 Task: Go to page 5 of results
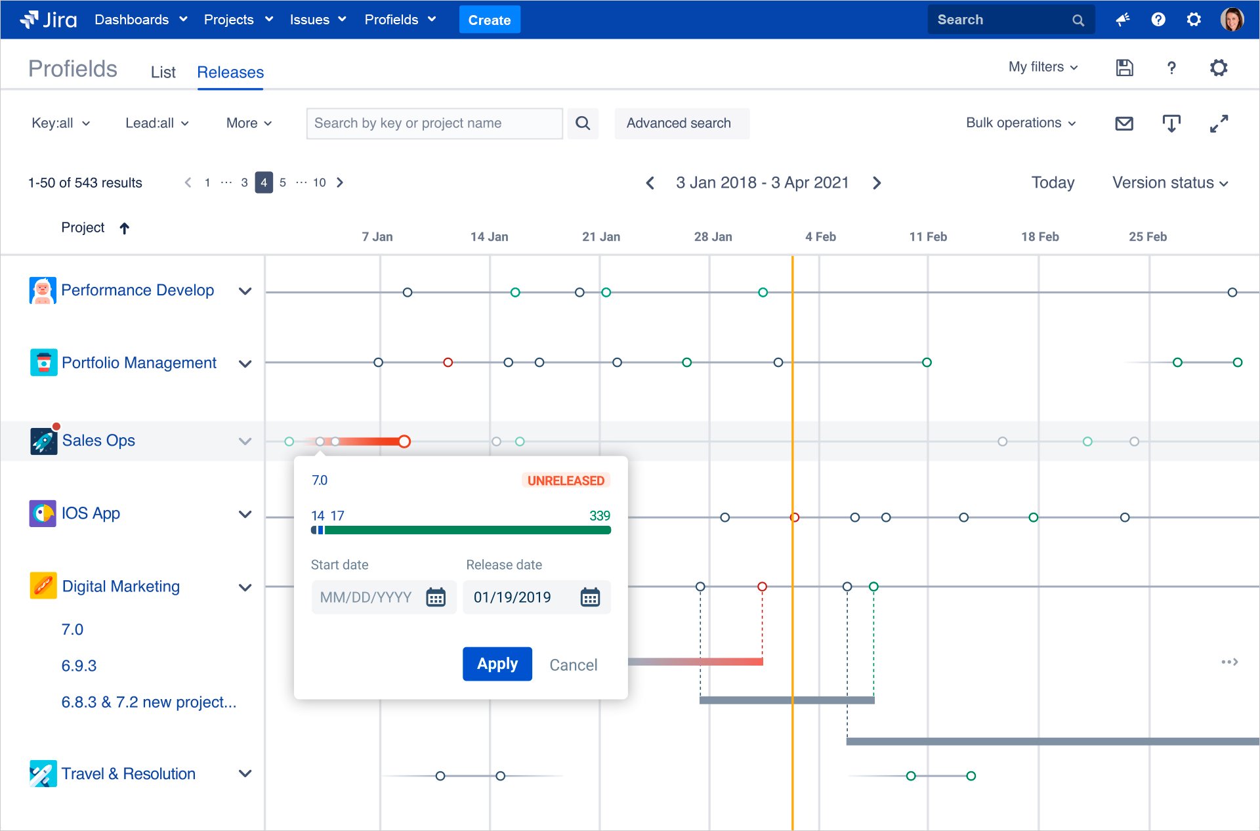(283, 182)
